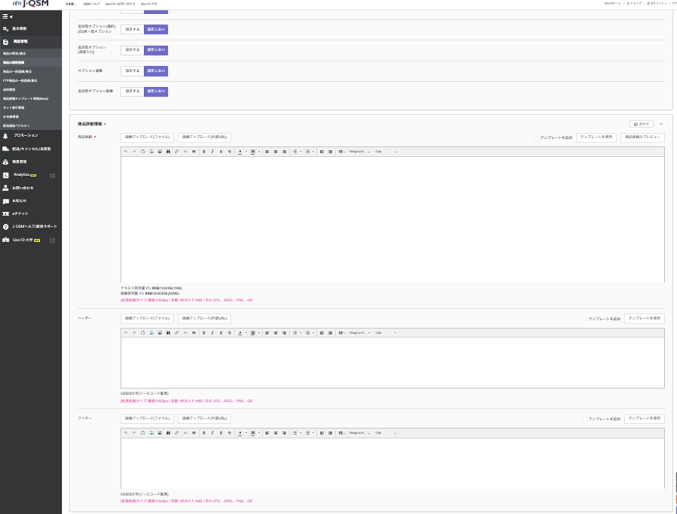Tick テンプレートを追加 checkbox in 商品詳細 row
This screenshot has height=514, width=677.
(537, 138)
